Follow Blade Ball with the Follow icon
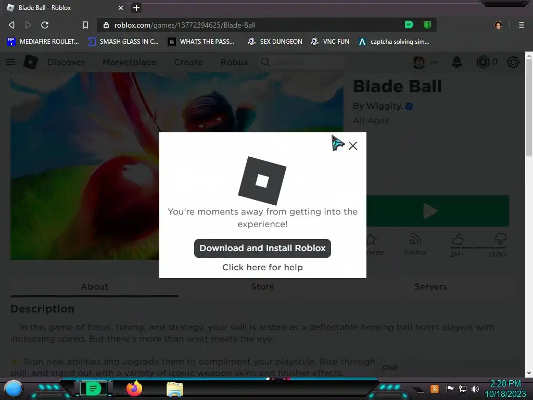Image resolution: width=533 pixels, height=400 pixels. tap(415, 245)
